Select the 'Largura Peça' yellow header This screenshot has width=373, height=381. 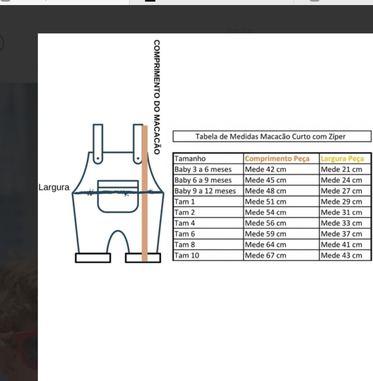(345, 159)
